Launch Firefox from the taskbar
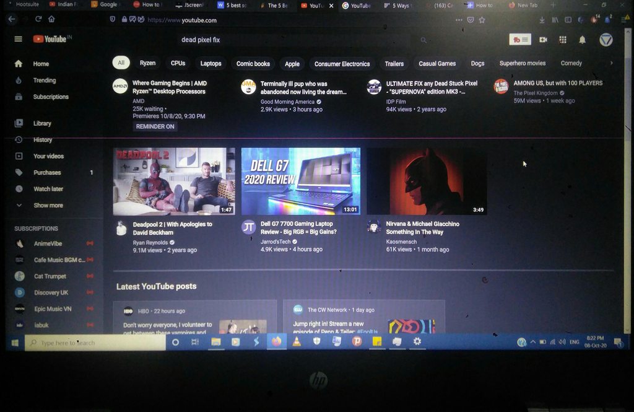634x412 pixels. [x=277, y=341]
